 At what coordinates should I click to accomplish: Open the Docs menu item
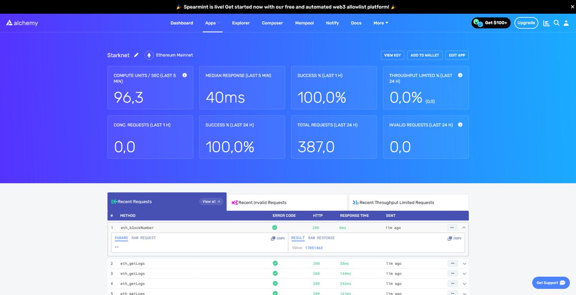pos(356,23)
